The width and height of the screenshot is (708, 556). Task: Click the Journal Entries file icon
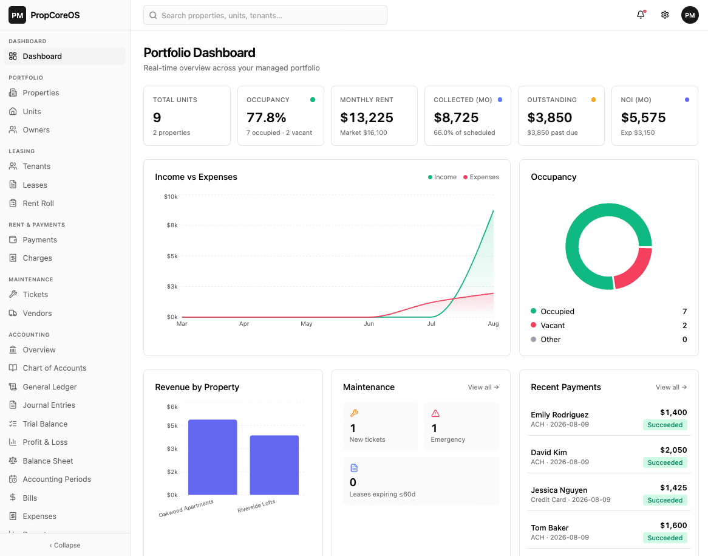[13, 405]
